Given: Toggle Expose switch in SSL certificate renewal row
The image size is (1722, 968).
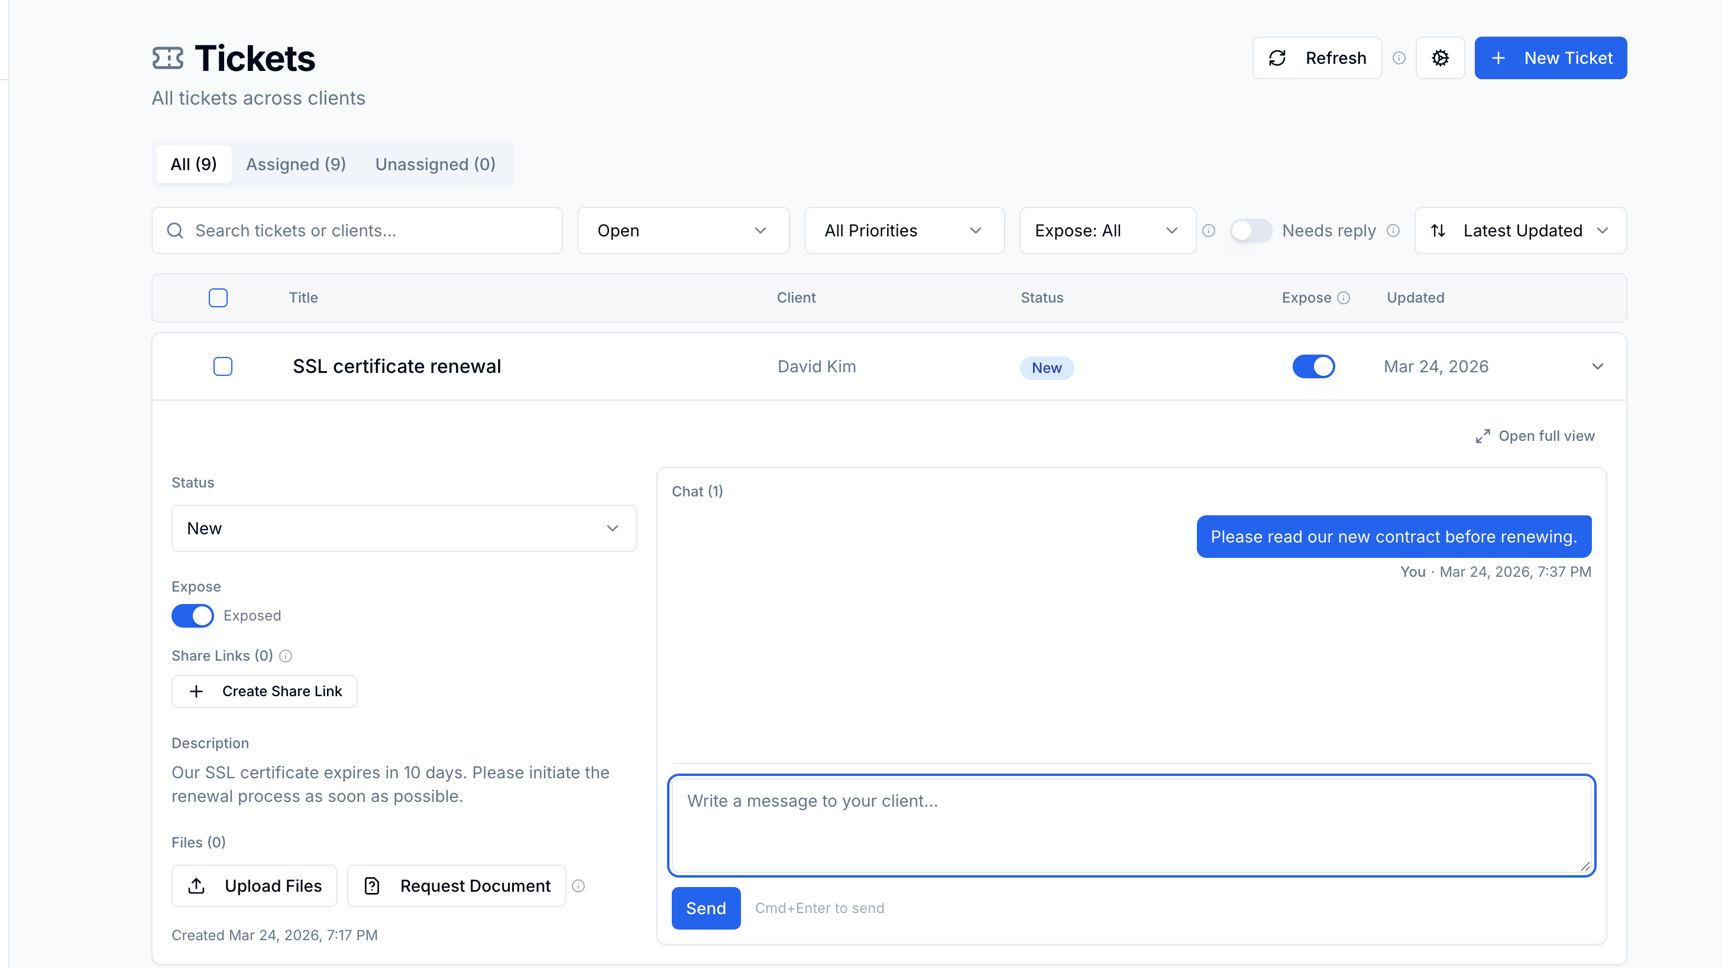Looking at the screenshot, I should pos(1313,367).
